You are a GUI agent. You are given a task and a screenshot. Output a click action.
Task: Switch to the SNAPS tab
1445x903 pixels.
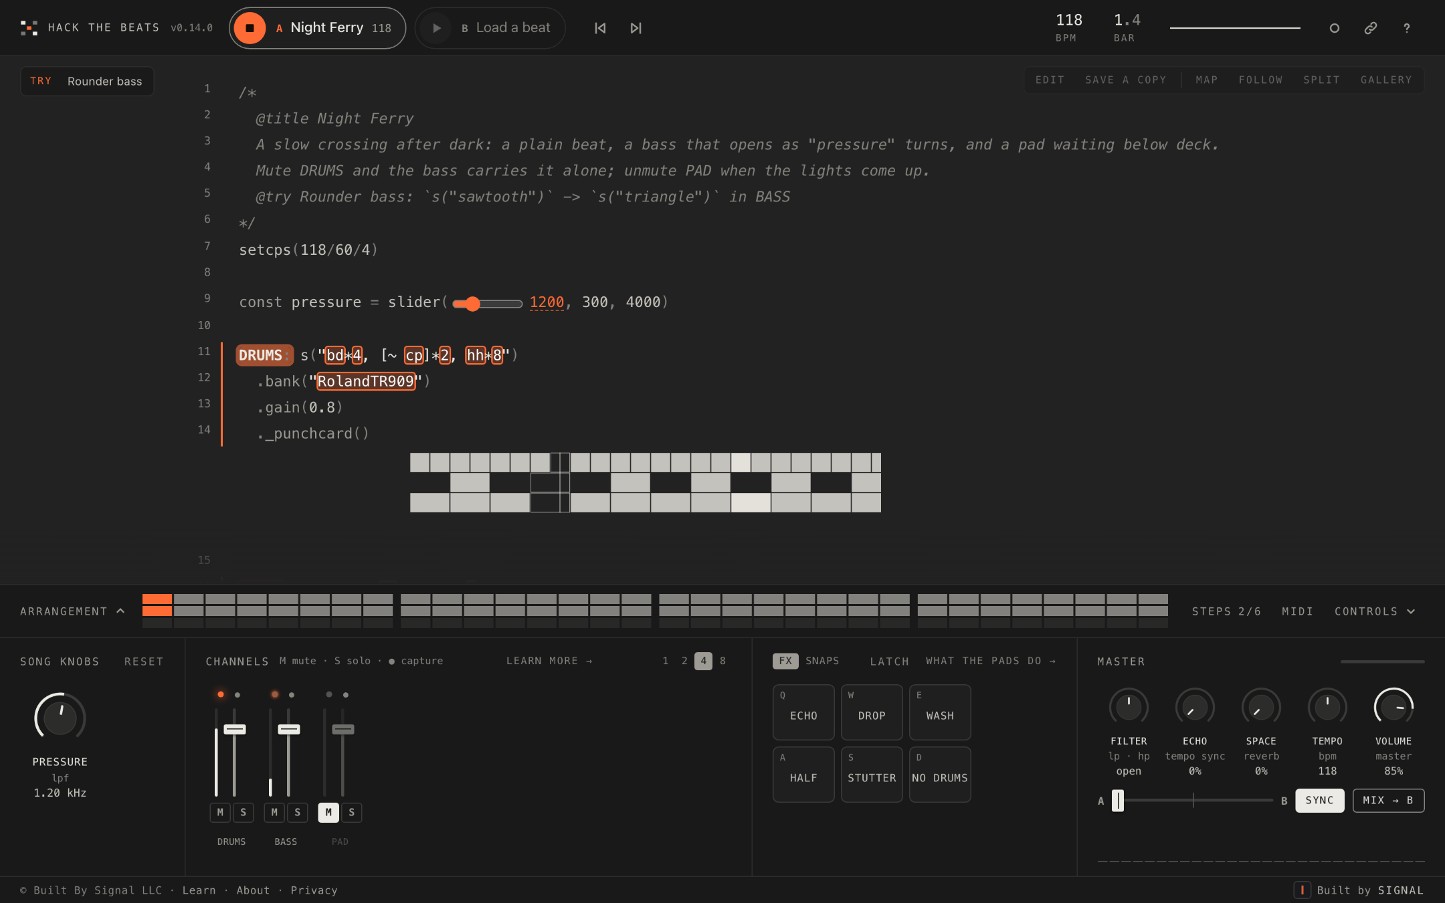[822, 661]
